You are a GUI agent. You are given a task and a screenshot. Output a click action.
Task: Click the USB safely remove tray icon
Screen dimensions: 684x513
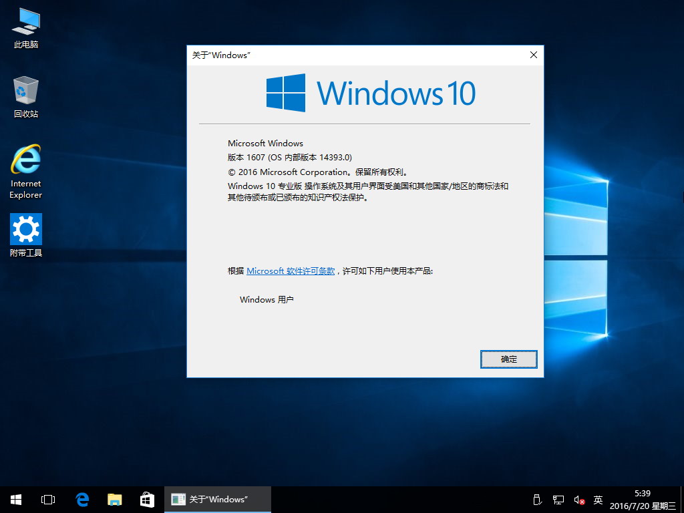pyautogui.click(x=538, y=500)
